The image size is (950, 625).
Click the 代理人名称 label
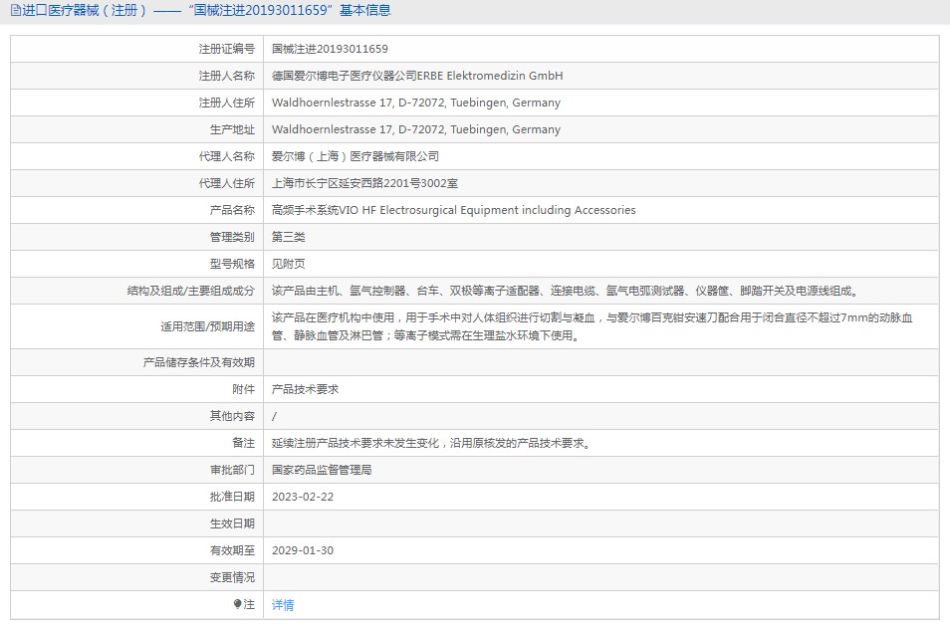coord(227,156)
